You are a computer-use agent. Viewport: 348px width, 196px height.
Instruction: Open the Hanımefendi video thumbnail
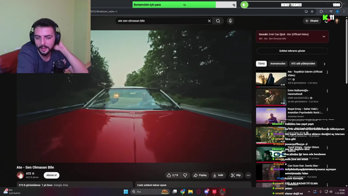pyautogui.click(x=271, y=97)
